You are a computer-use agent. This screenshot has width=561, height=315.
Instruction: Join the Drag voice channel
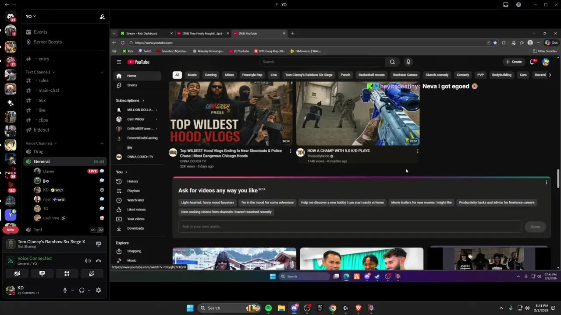point(39,152)
